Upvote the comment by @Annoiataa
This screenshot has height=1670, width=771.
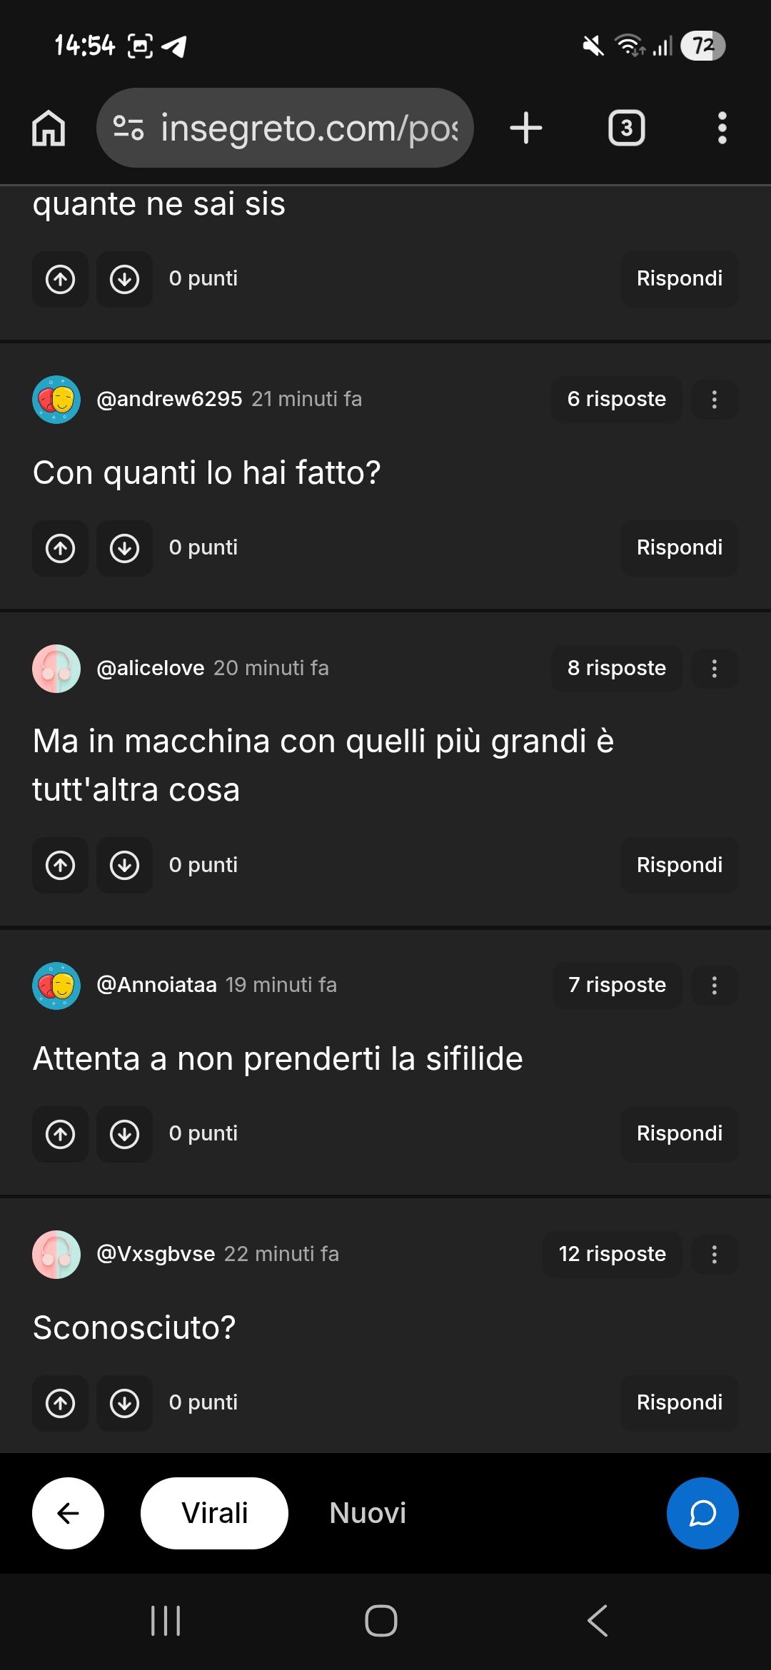61,1134
